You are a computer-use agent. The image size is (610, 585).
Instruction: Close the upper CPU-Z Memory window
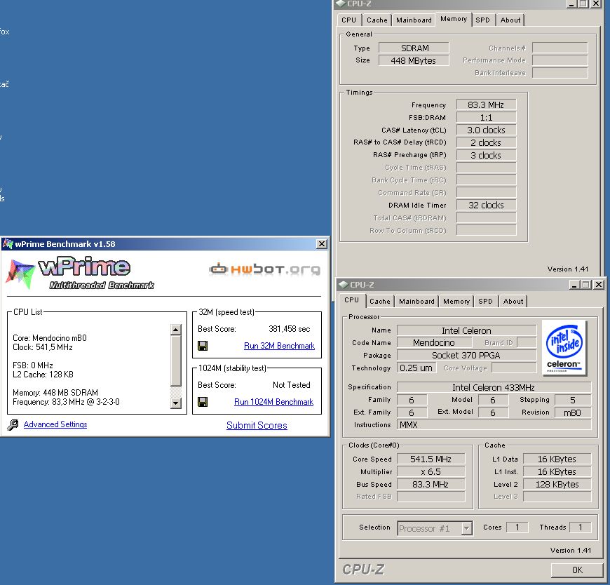point(595,4)
